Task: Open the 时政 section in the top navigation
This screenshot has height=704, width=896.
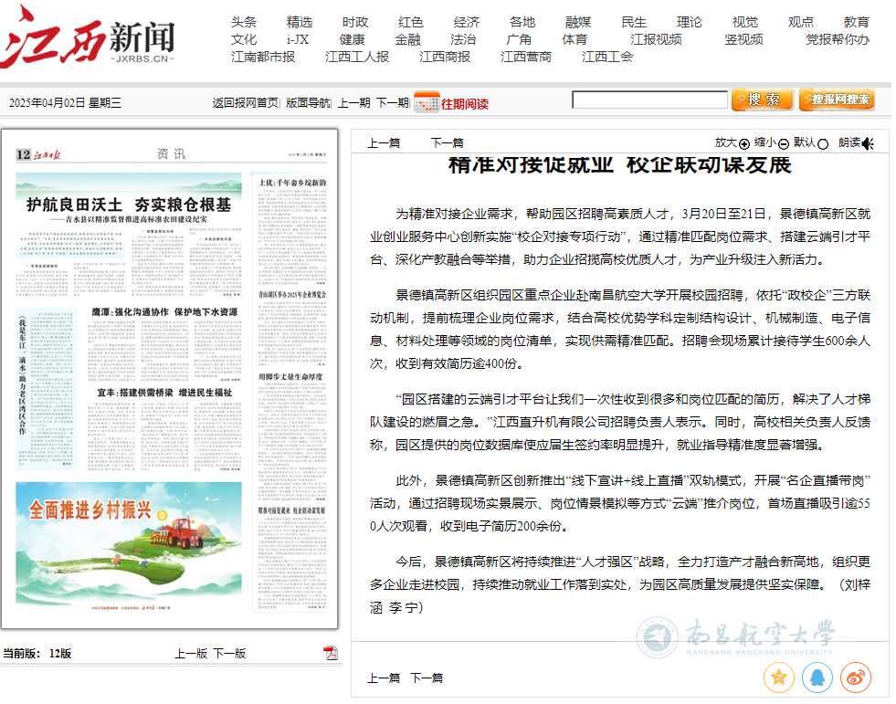Action: coord(355,22)
